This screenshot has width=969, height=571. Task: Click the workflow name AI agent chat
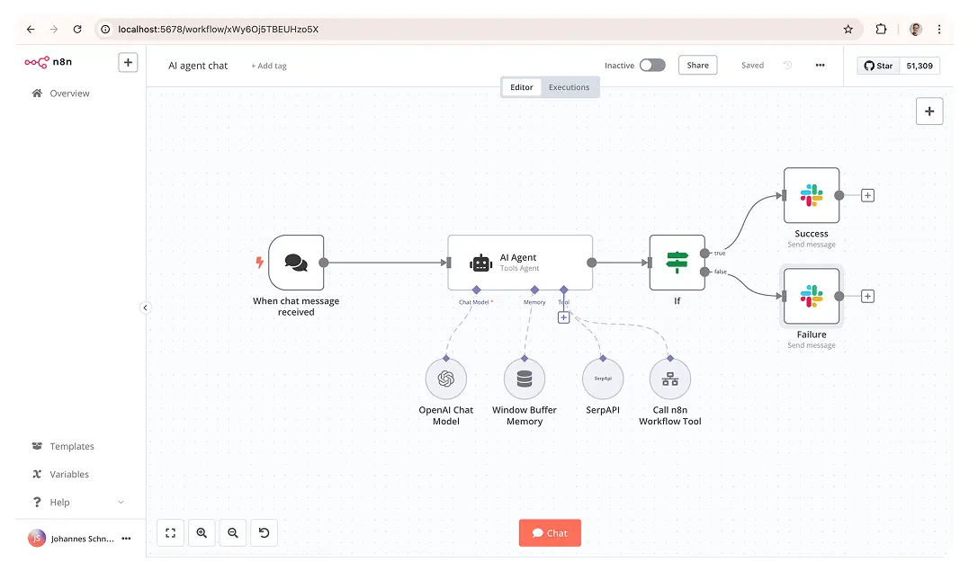[198, 66]
